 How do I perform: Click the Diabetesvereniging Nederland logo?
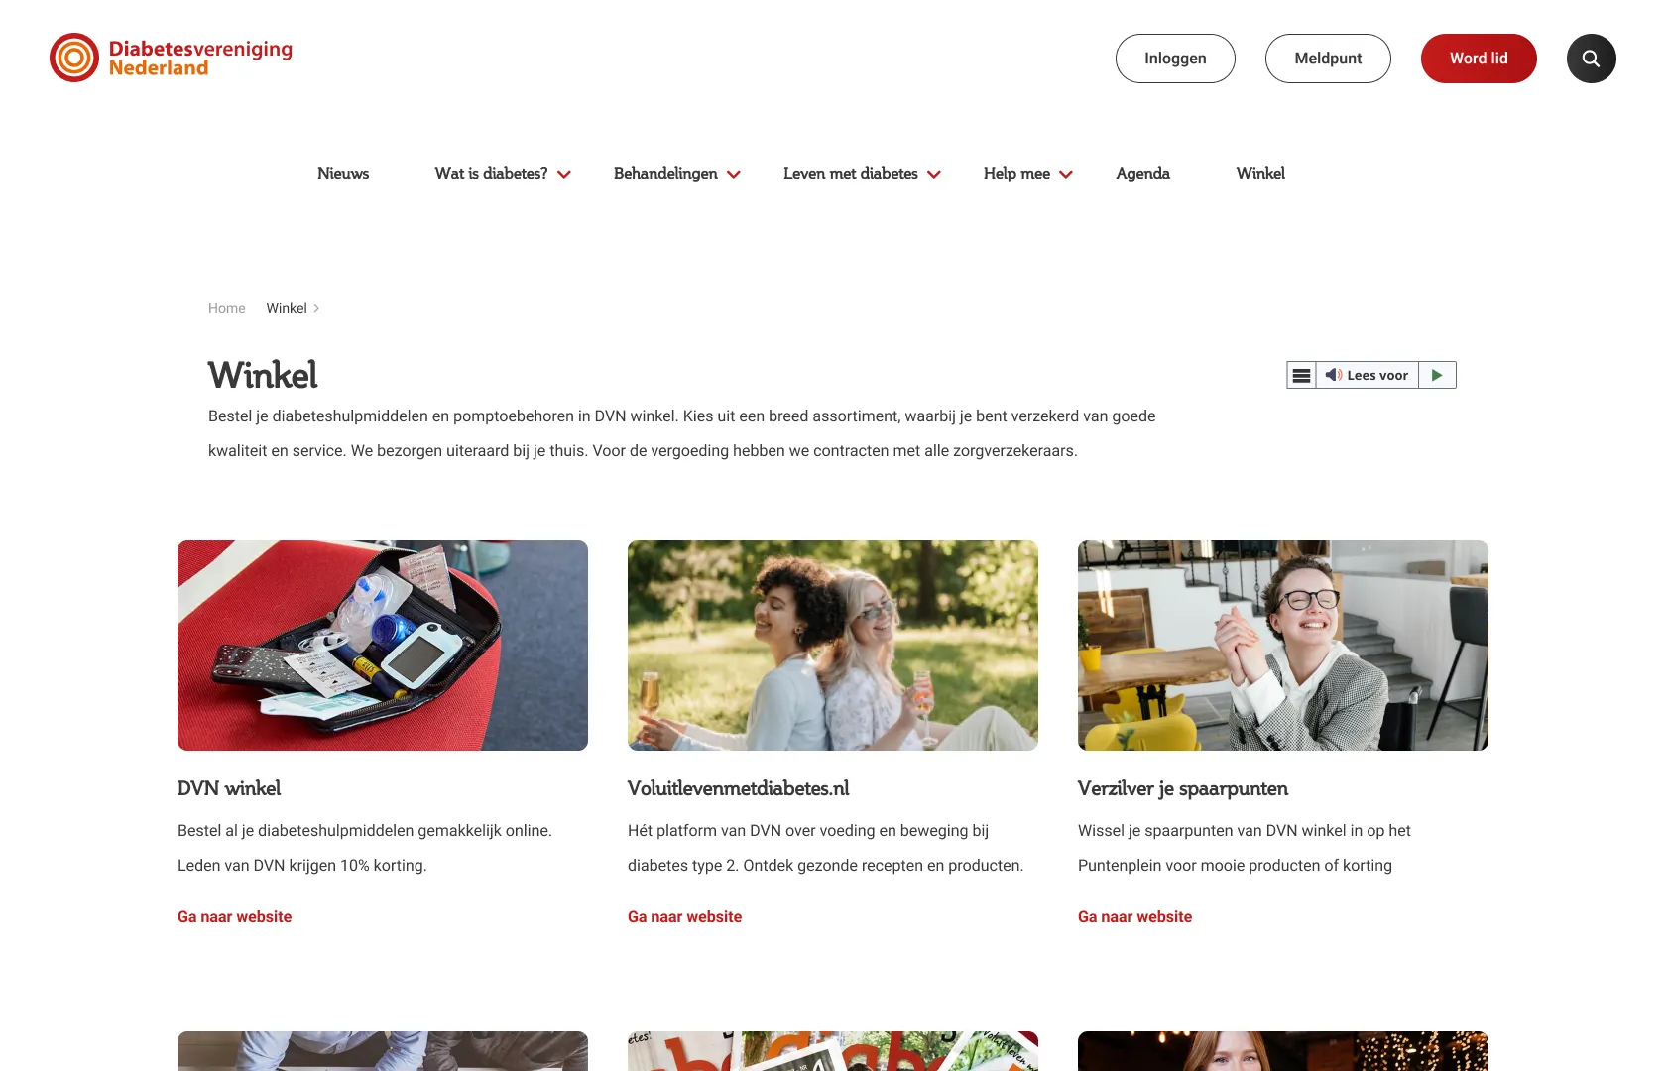pyautogui.click(x=171, y=58)
